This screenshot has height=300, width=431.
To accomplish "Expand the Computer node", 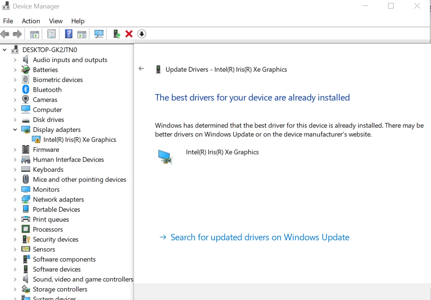I will point(15,110).
